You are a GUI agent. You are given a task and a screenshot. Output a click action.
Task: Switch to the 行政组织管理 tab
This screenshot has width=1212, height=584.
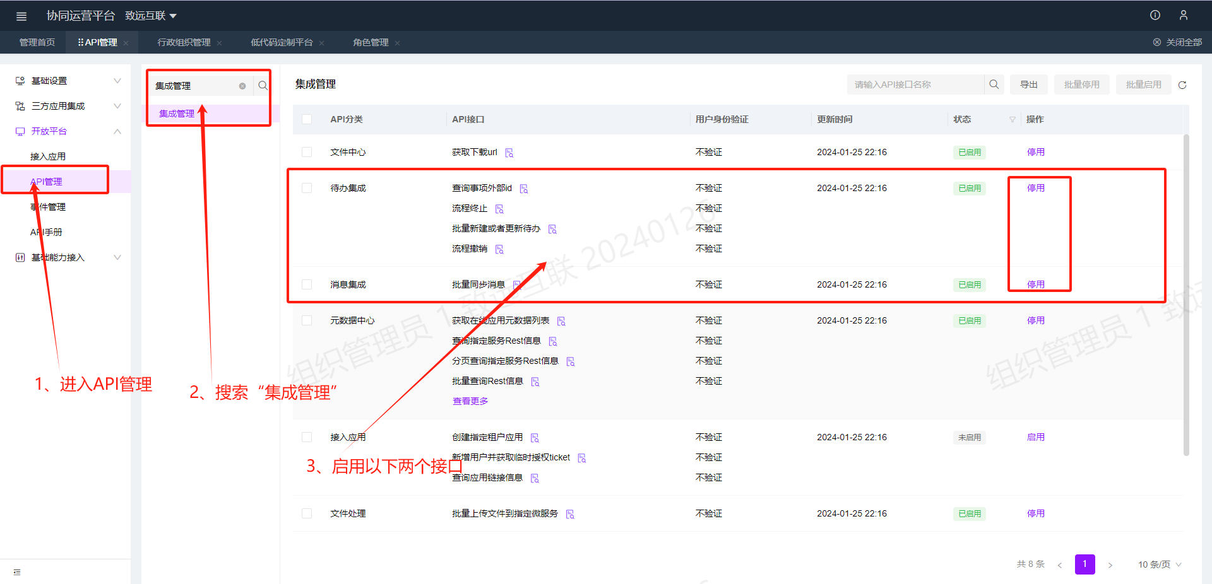point(184,42)
